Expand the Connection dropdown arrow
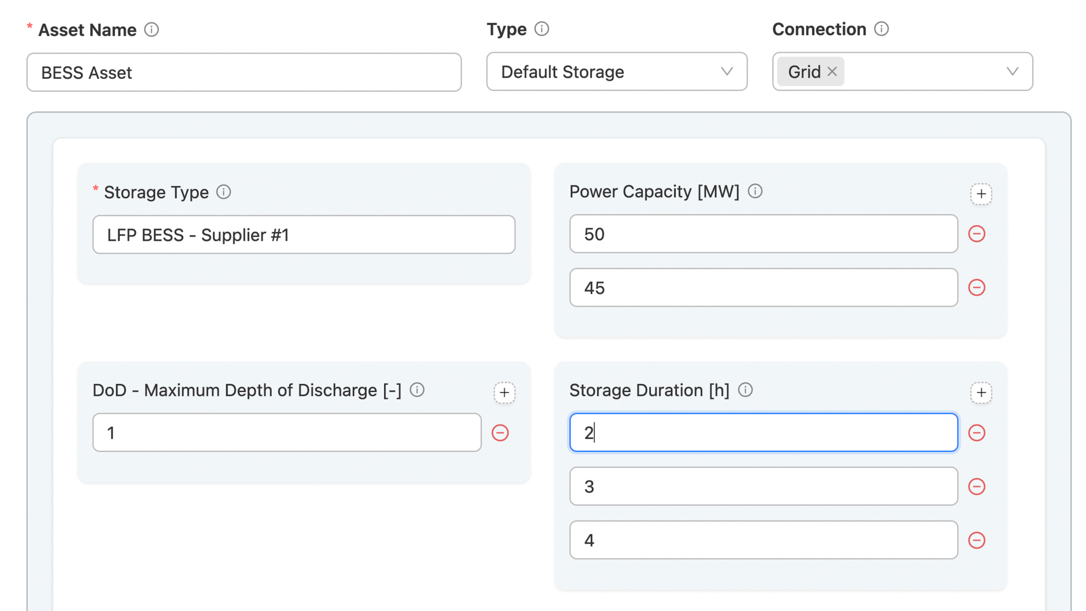Screen dimensions: 1086x611 1012,72
